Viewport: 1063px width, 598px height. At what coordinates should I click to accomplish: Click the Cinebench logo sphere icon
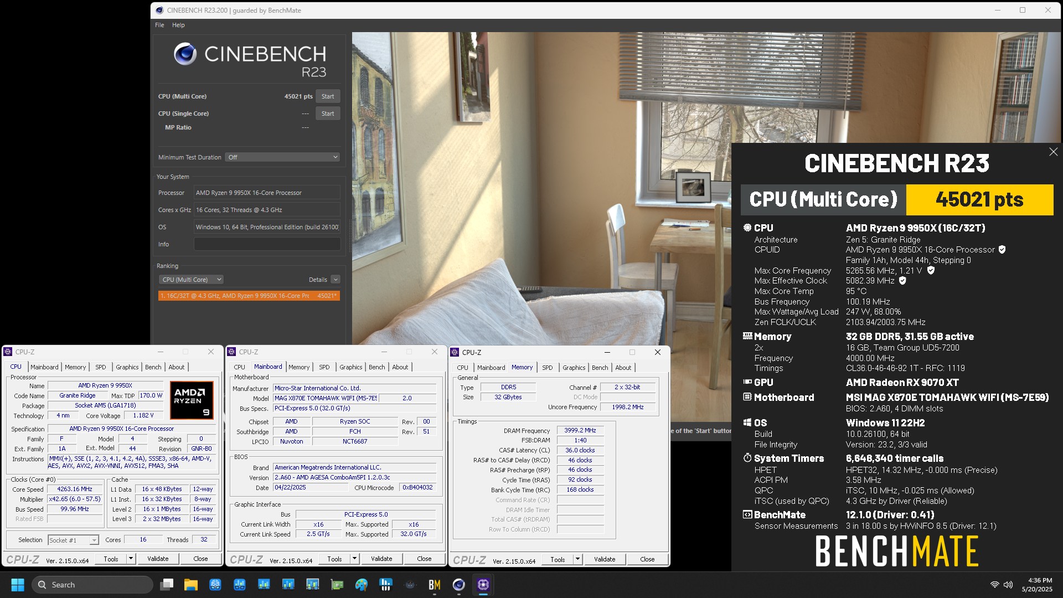(x=185, y=54)
